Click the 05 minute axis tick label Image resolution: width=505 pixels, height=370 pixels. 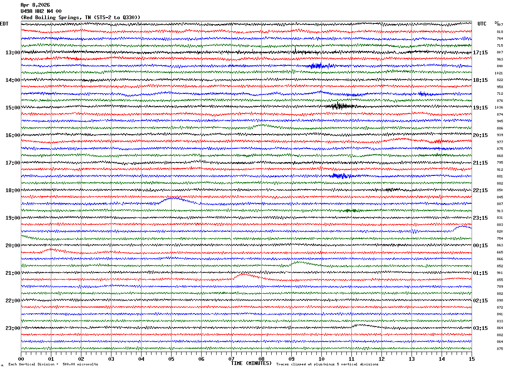(171, 359)
